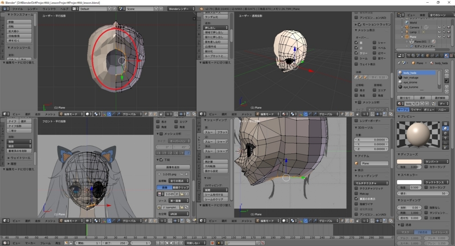The image size is (455, 246).
Task: Click the 画像を追加 button
Action: [173, 167]
